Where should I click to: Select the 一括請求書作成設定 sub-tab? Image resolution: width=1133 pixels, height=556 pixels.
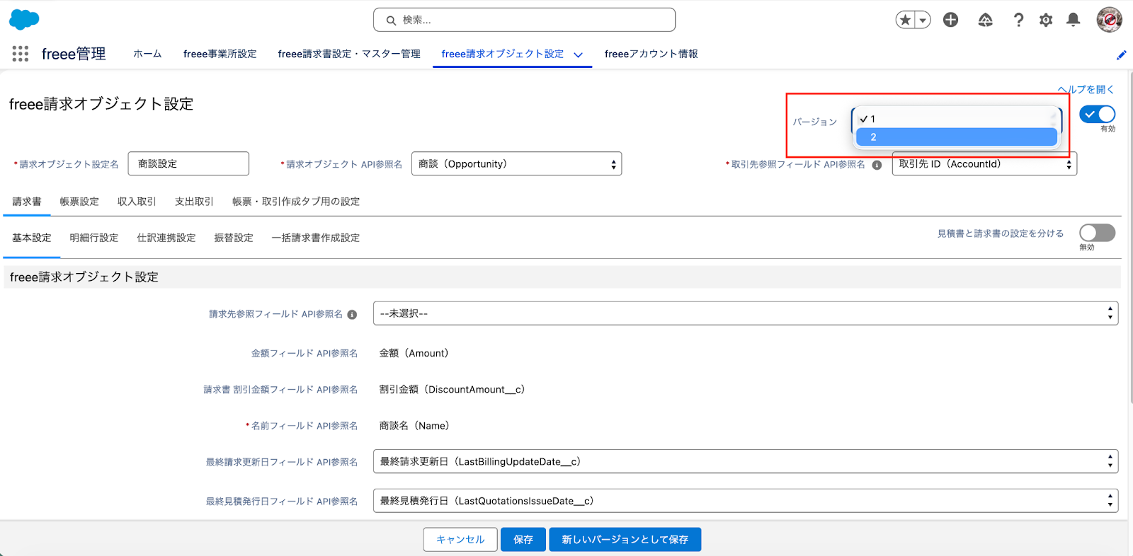[x=316, y=238]
